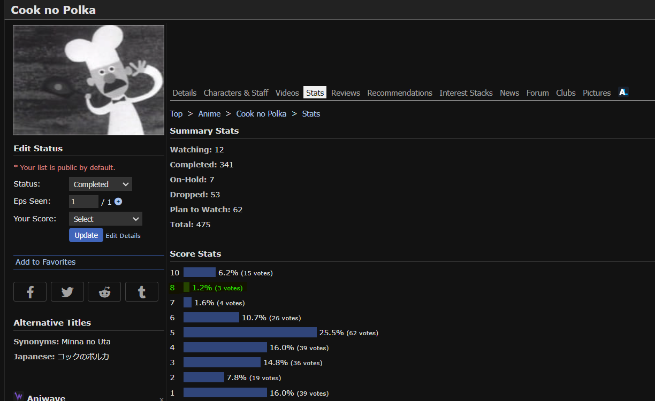Close the Aniwave ad with X
Screen dimensions: 655x401
click(x=162, y=399)
